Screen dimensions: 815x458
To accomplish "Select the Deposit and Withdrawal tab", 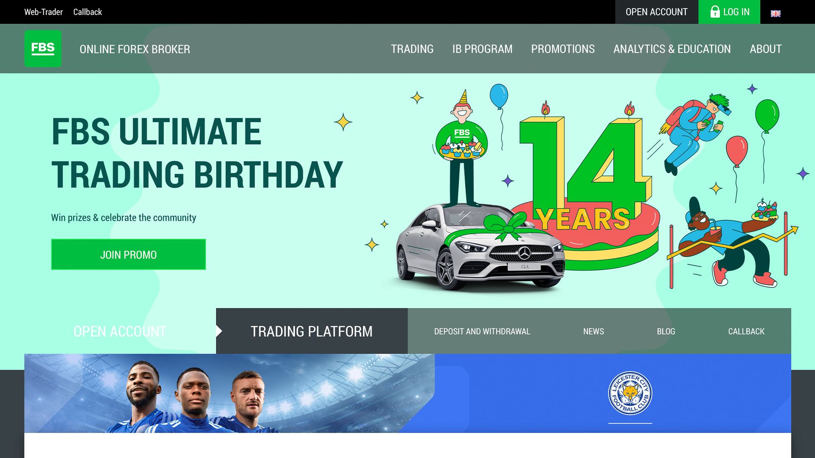I will point(482,331).
